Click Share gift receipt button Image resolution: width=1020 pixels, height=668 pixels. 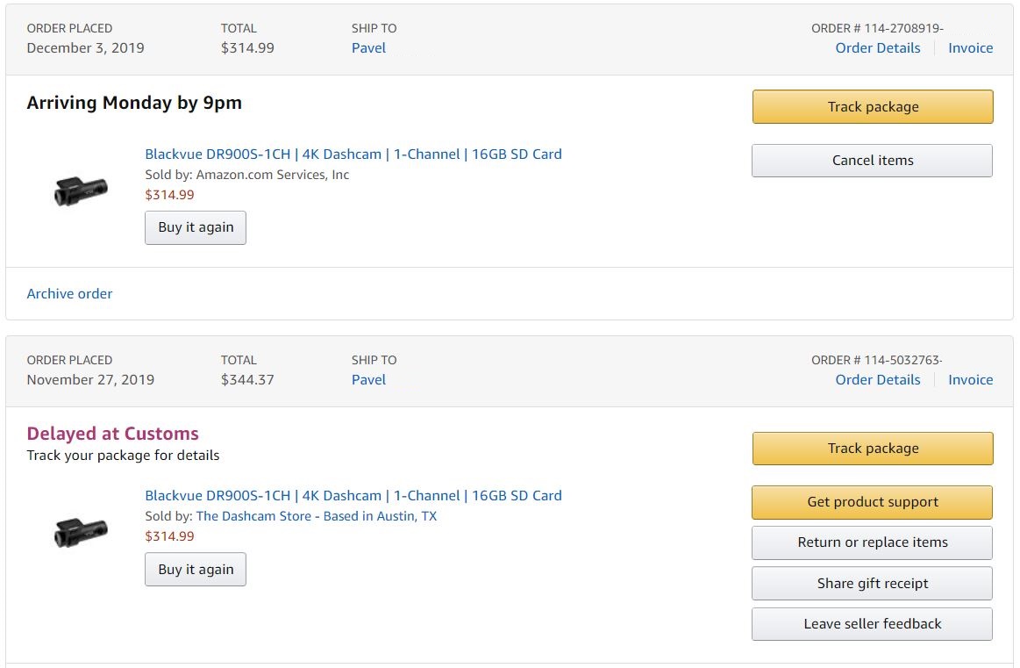click(x=872, y=584)
